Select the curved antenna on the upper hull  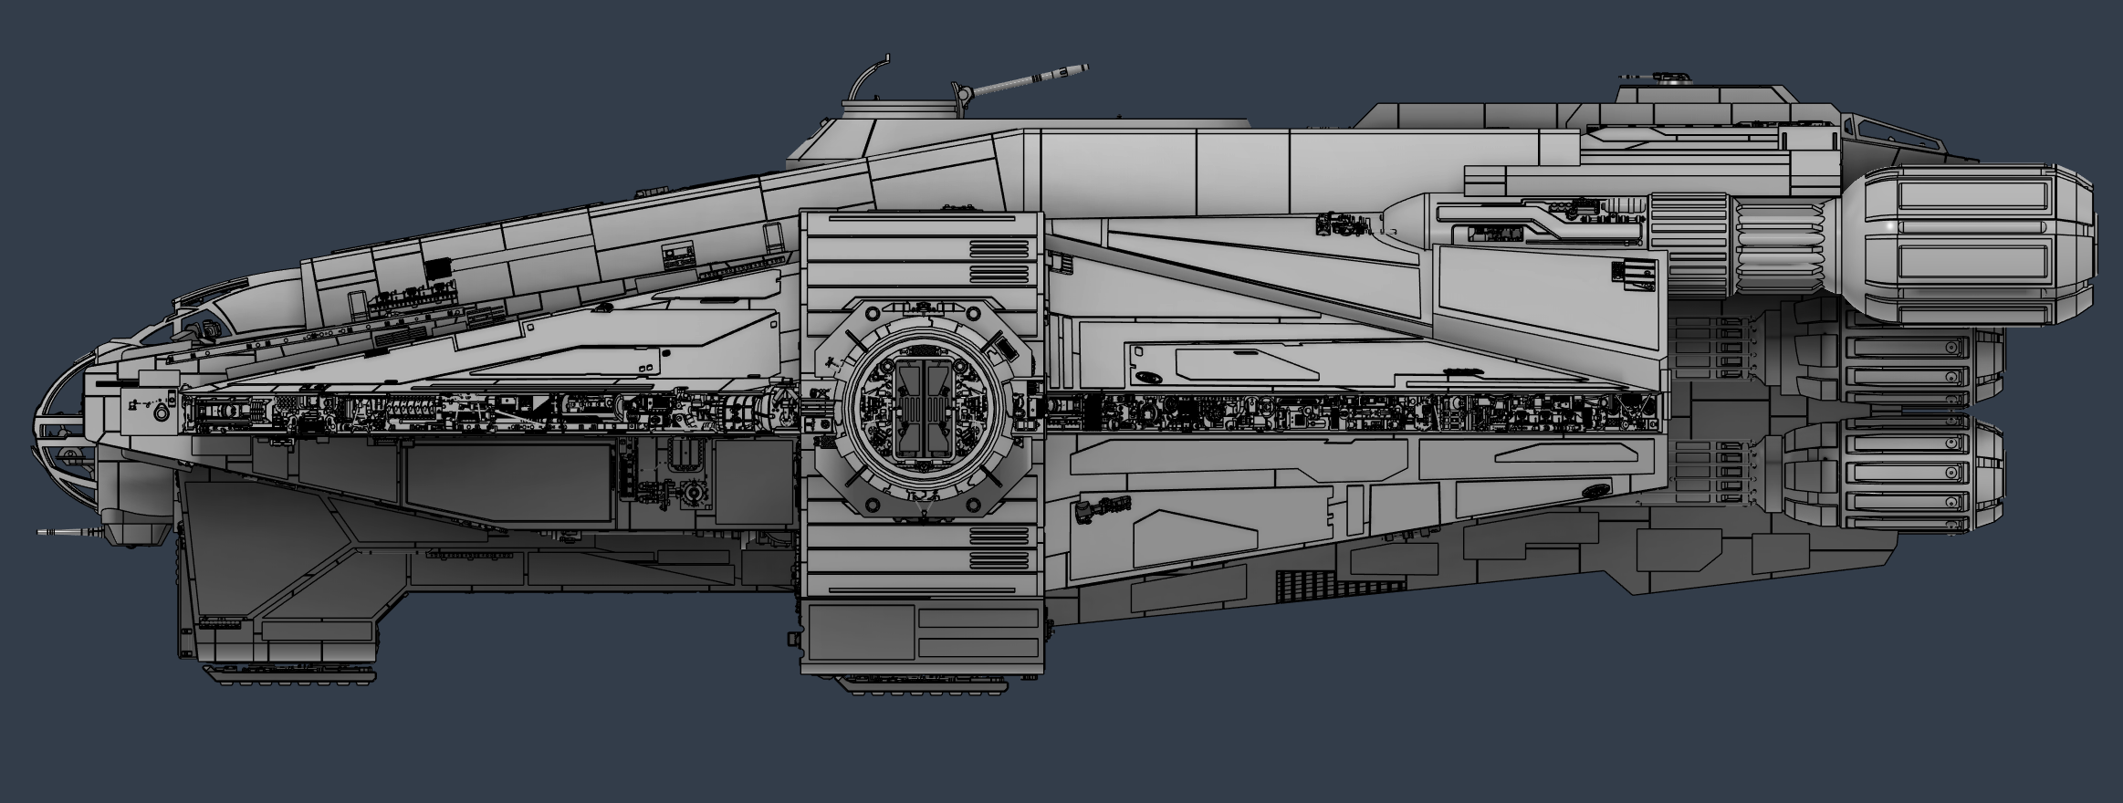pyautogui.click(x=869, y=77)
